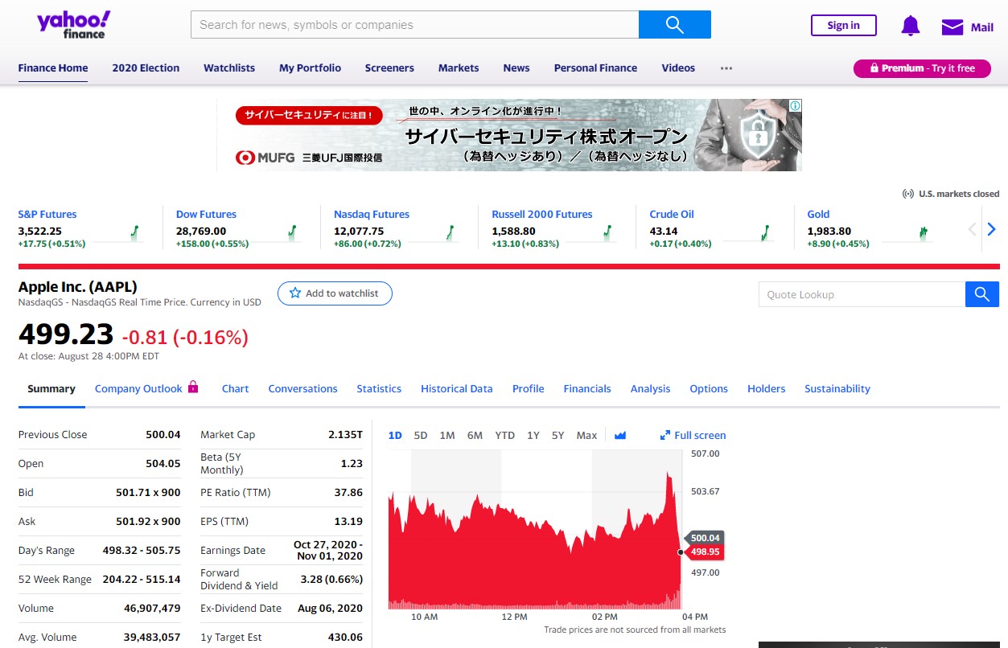Click the Sign in button

pos(843,26)
